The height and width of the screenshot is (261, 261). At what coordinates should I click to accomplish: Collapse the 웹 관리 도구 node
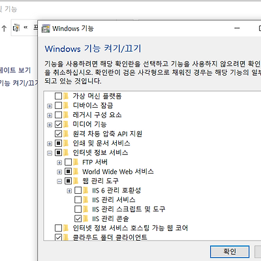[59, 181]
